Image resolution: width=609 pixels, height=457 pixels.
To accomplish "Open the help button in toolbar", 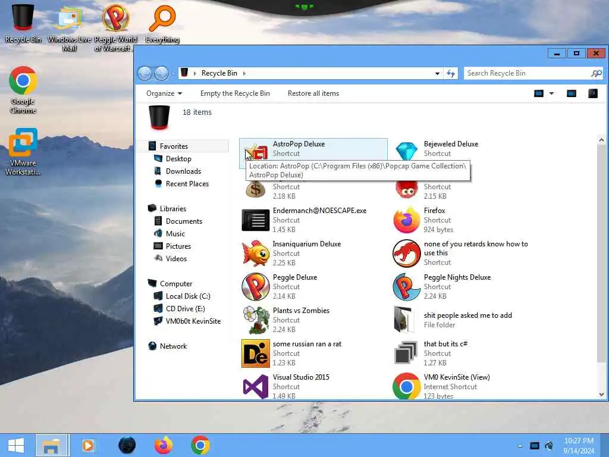I will tap(593, 93).
